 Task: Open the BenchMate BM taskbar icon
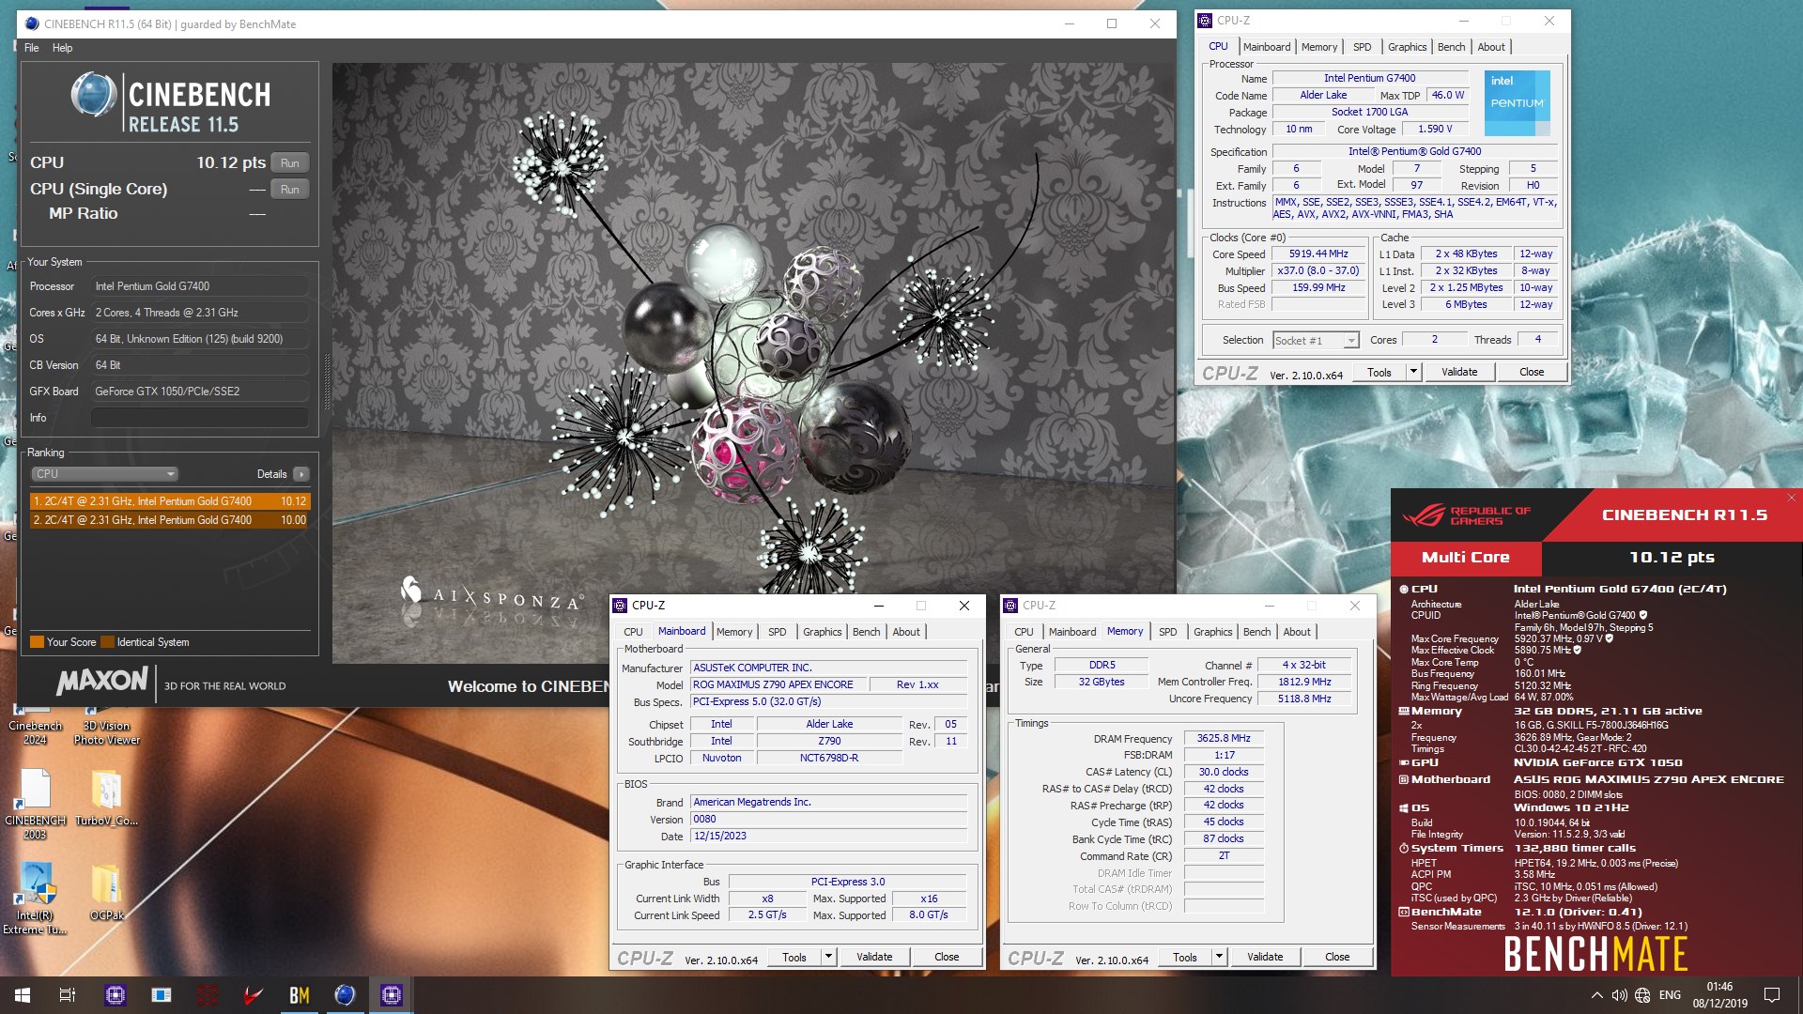pos(300,995)
